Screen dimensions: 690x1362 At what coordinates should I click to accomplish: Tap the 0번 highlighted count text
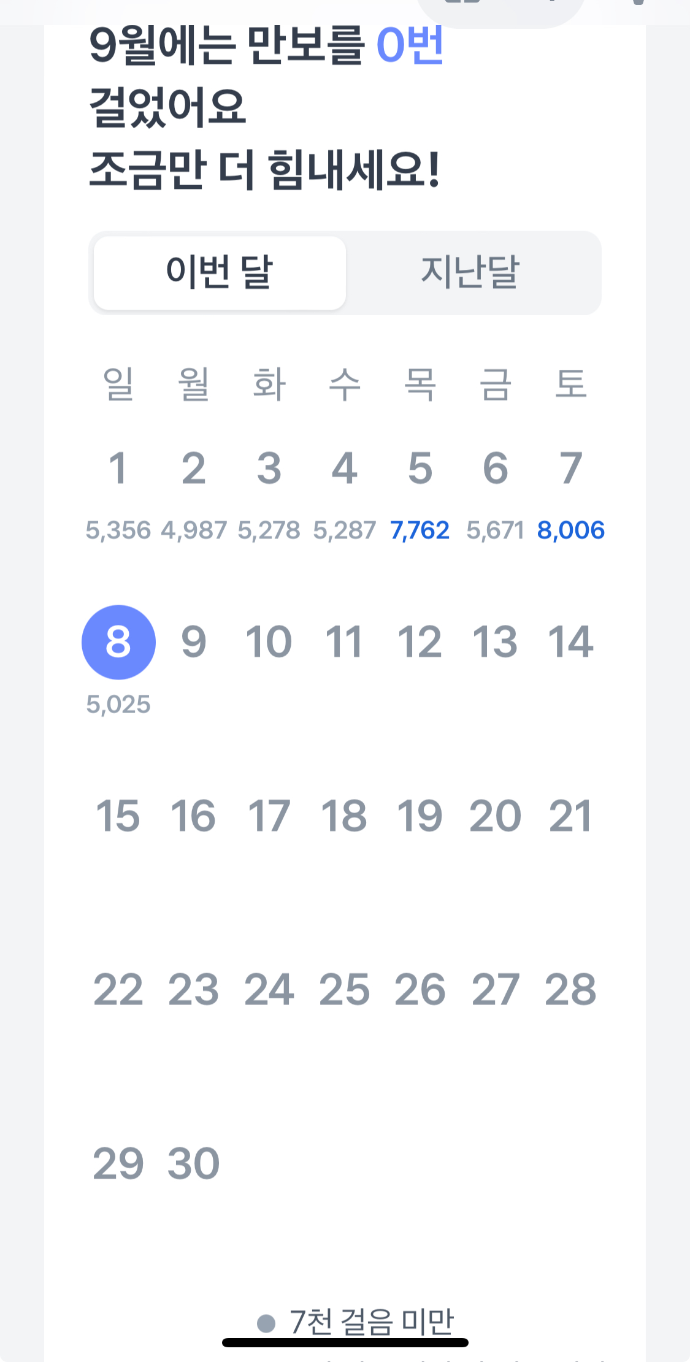[x=409, y=44]
